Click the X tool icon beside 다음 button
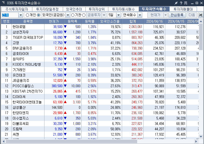Screen dimensions: 204x144 [201, 15]
